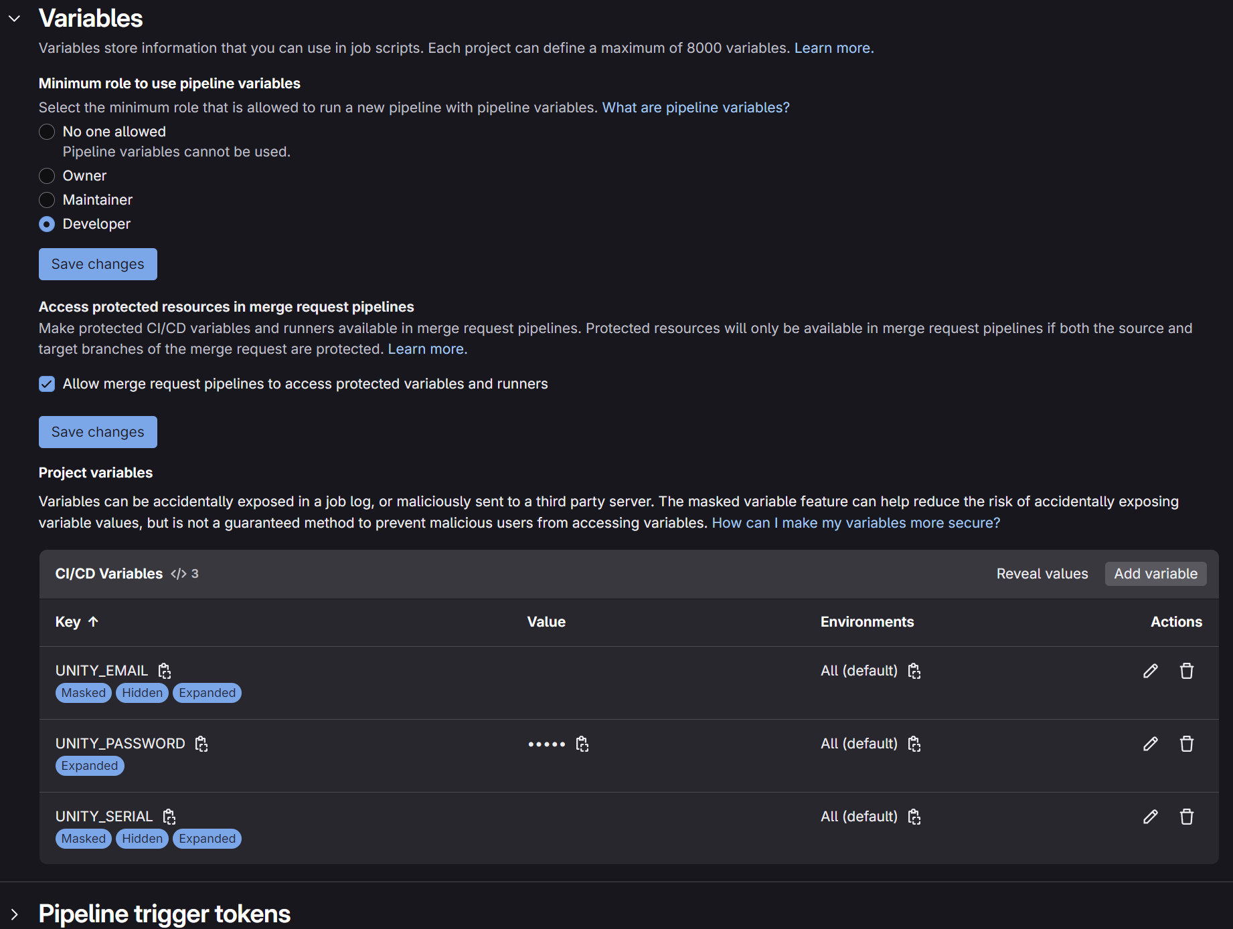The height and width of the screenshot is (929, 1233).
Task: Delete the UNITY_SERIAL variable
Action: click(x=1186, y=817)
